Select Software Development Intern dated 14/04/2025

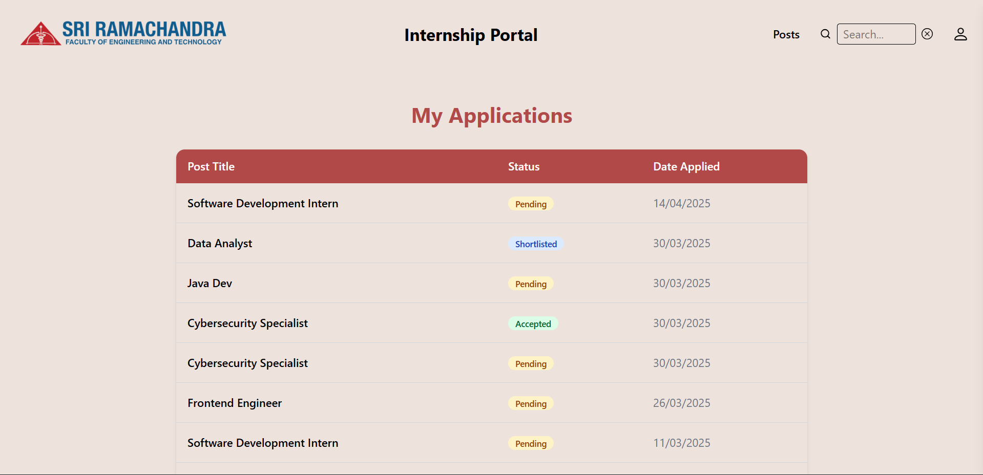492,203
